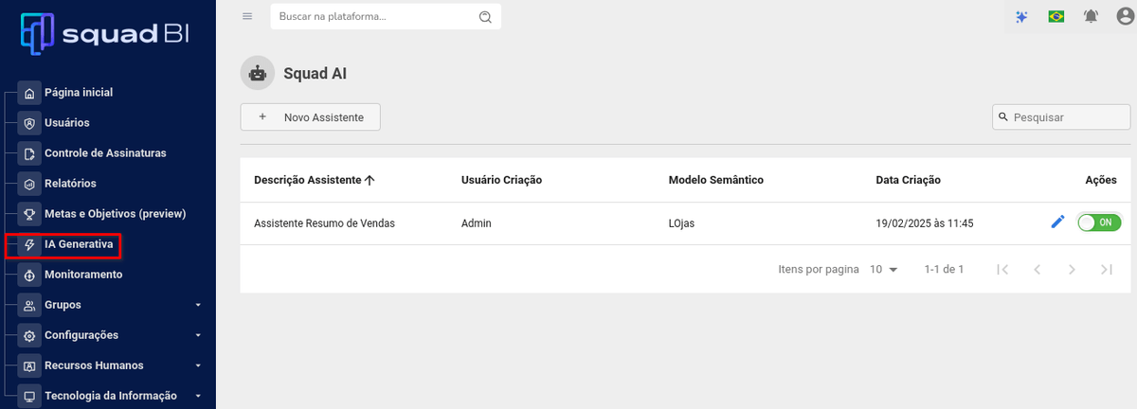The height and width of the screenshot is (409, 1137).
Task: Click the search magnifier in top bar
Action: (x=485, y=17)
